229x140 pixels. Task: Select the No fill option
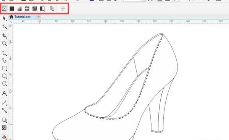pyautogui.click(x=4, y=9)
